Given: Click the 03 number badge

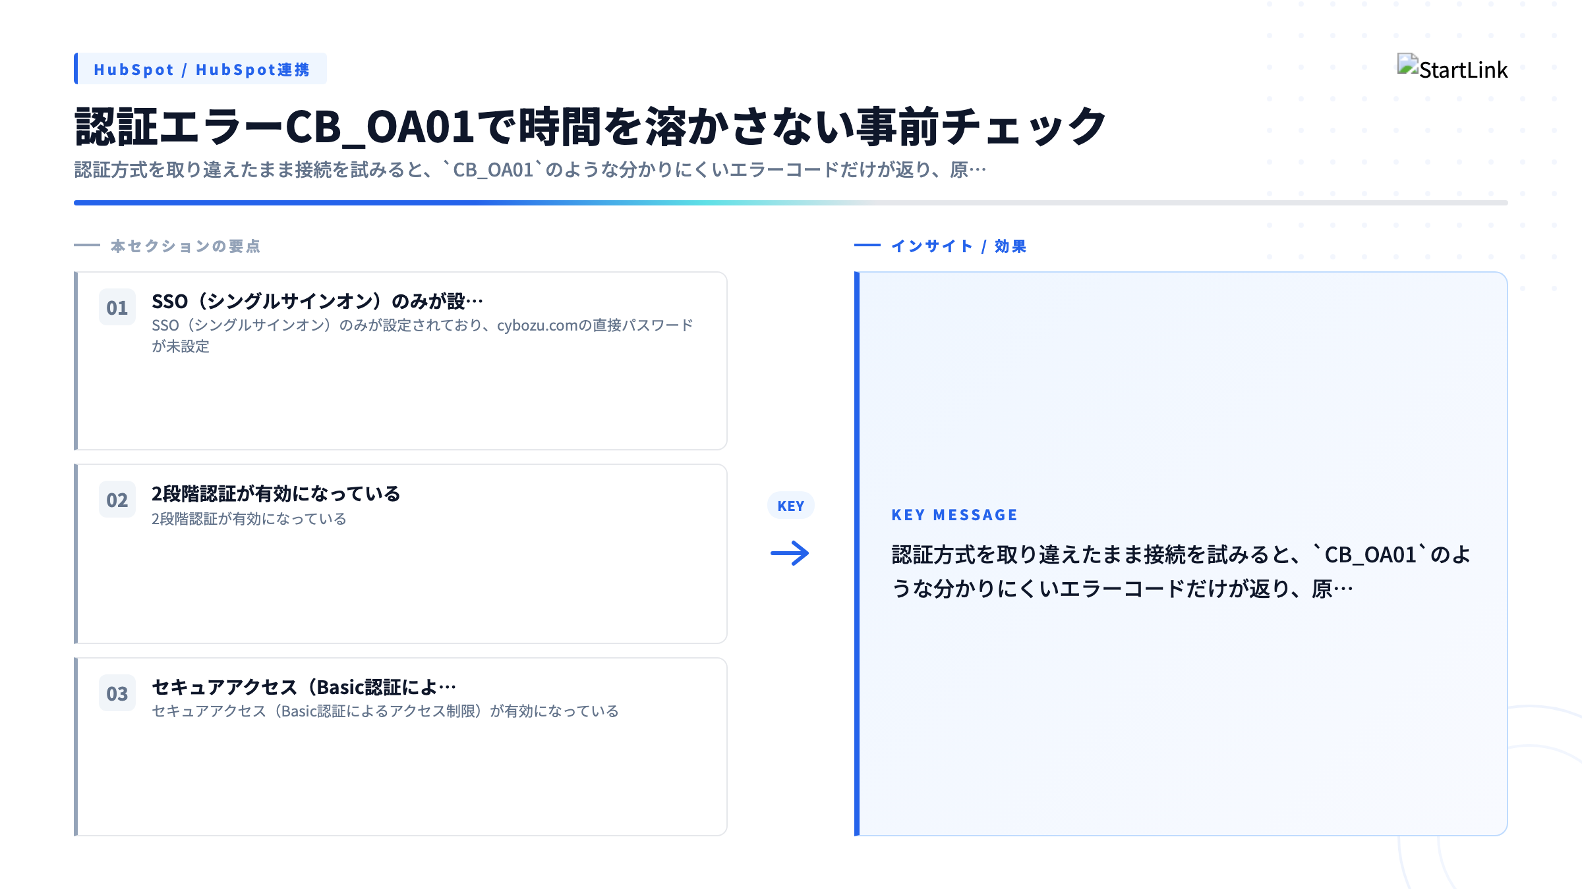Looking at the screenshot, I should 117,693.
